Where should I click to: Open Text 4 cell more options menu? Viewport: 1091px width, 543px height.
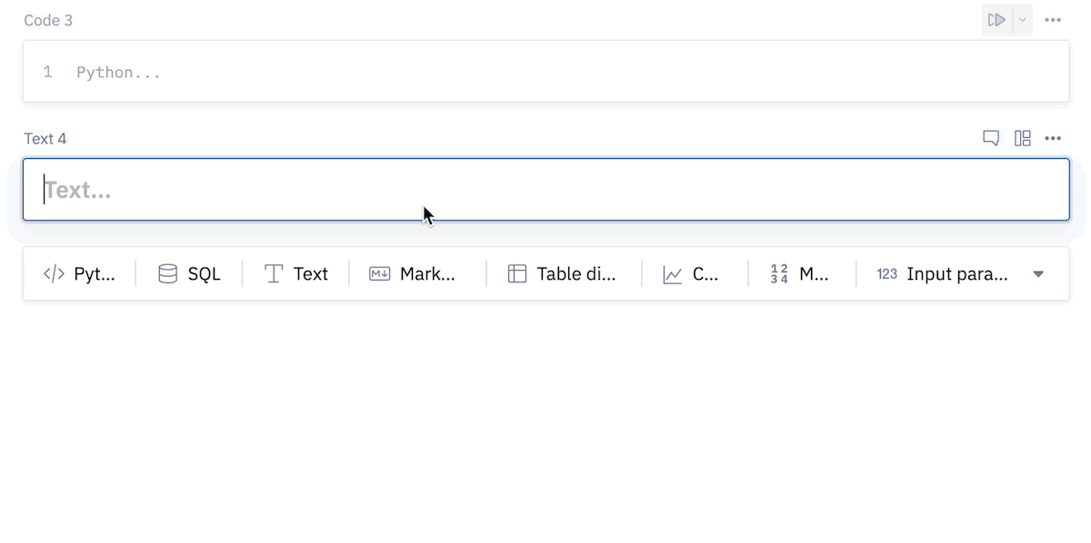coord(1053,138)
